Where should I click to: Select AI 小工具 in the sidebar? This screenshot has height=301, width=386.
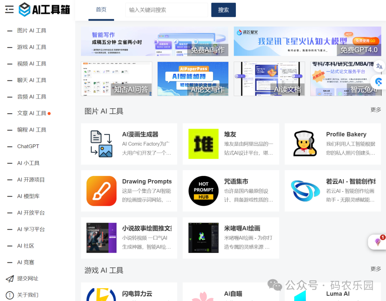[x=28, y=163]
